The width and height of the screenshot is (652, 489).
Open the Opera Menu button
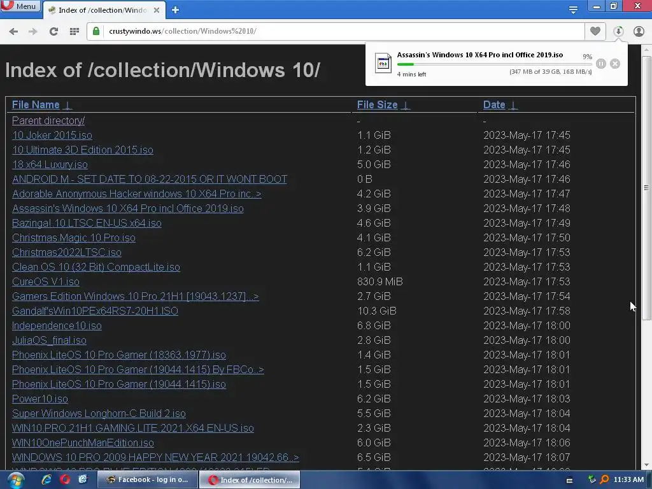tap(20, 6)
